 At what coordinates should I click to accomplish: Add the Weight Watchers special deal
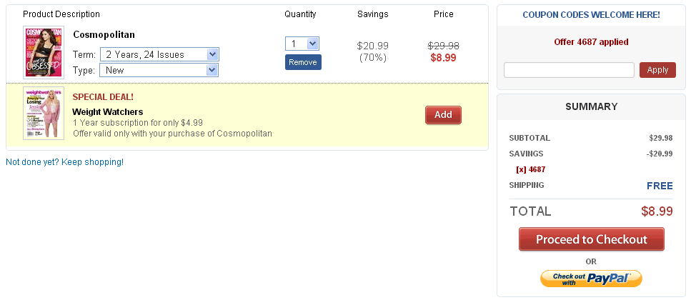click(443, 115)
